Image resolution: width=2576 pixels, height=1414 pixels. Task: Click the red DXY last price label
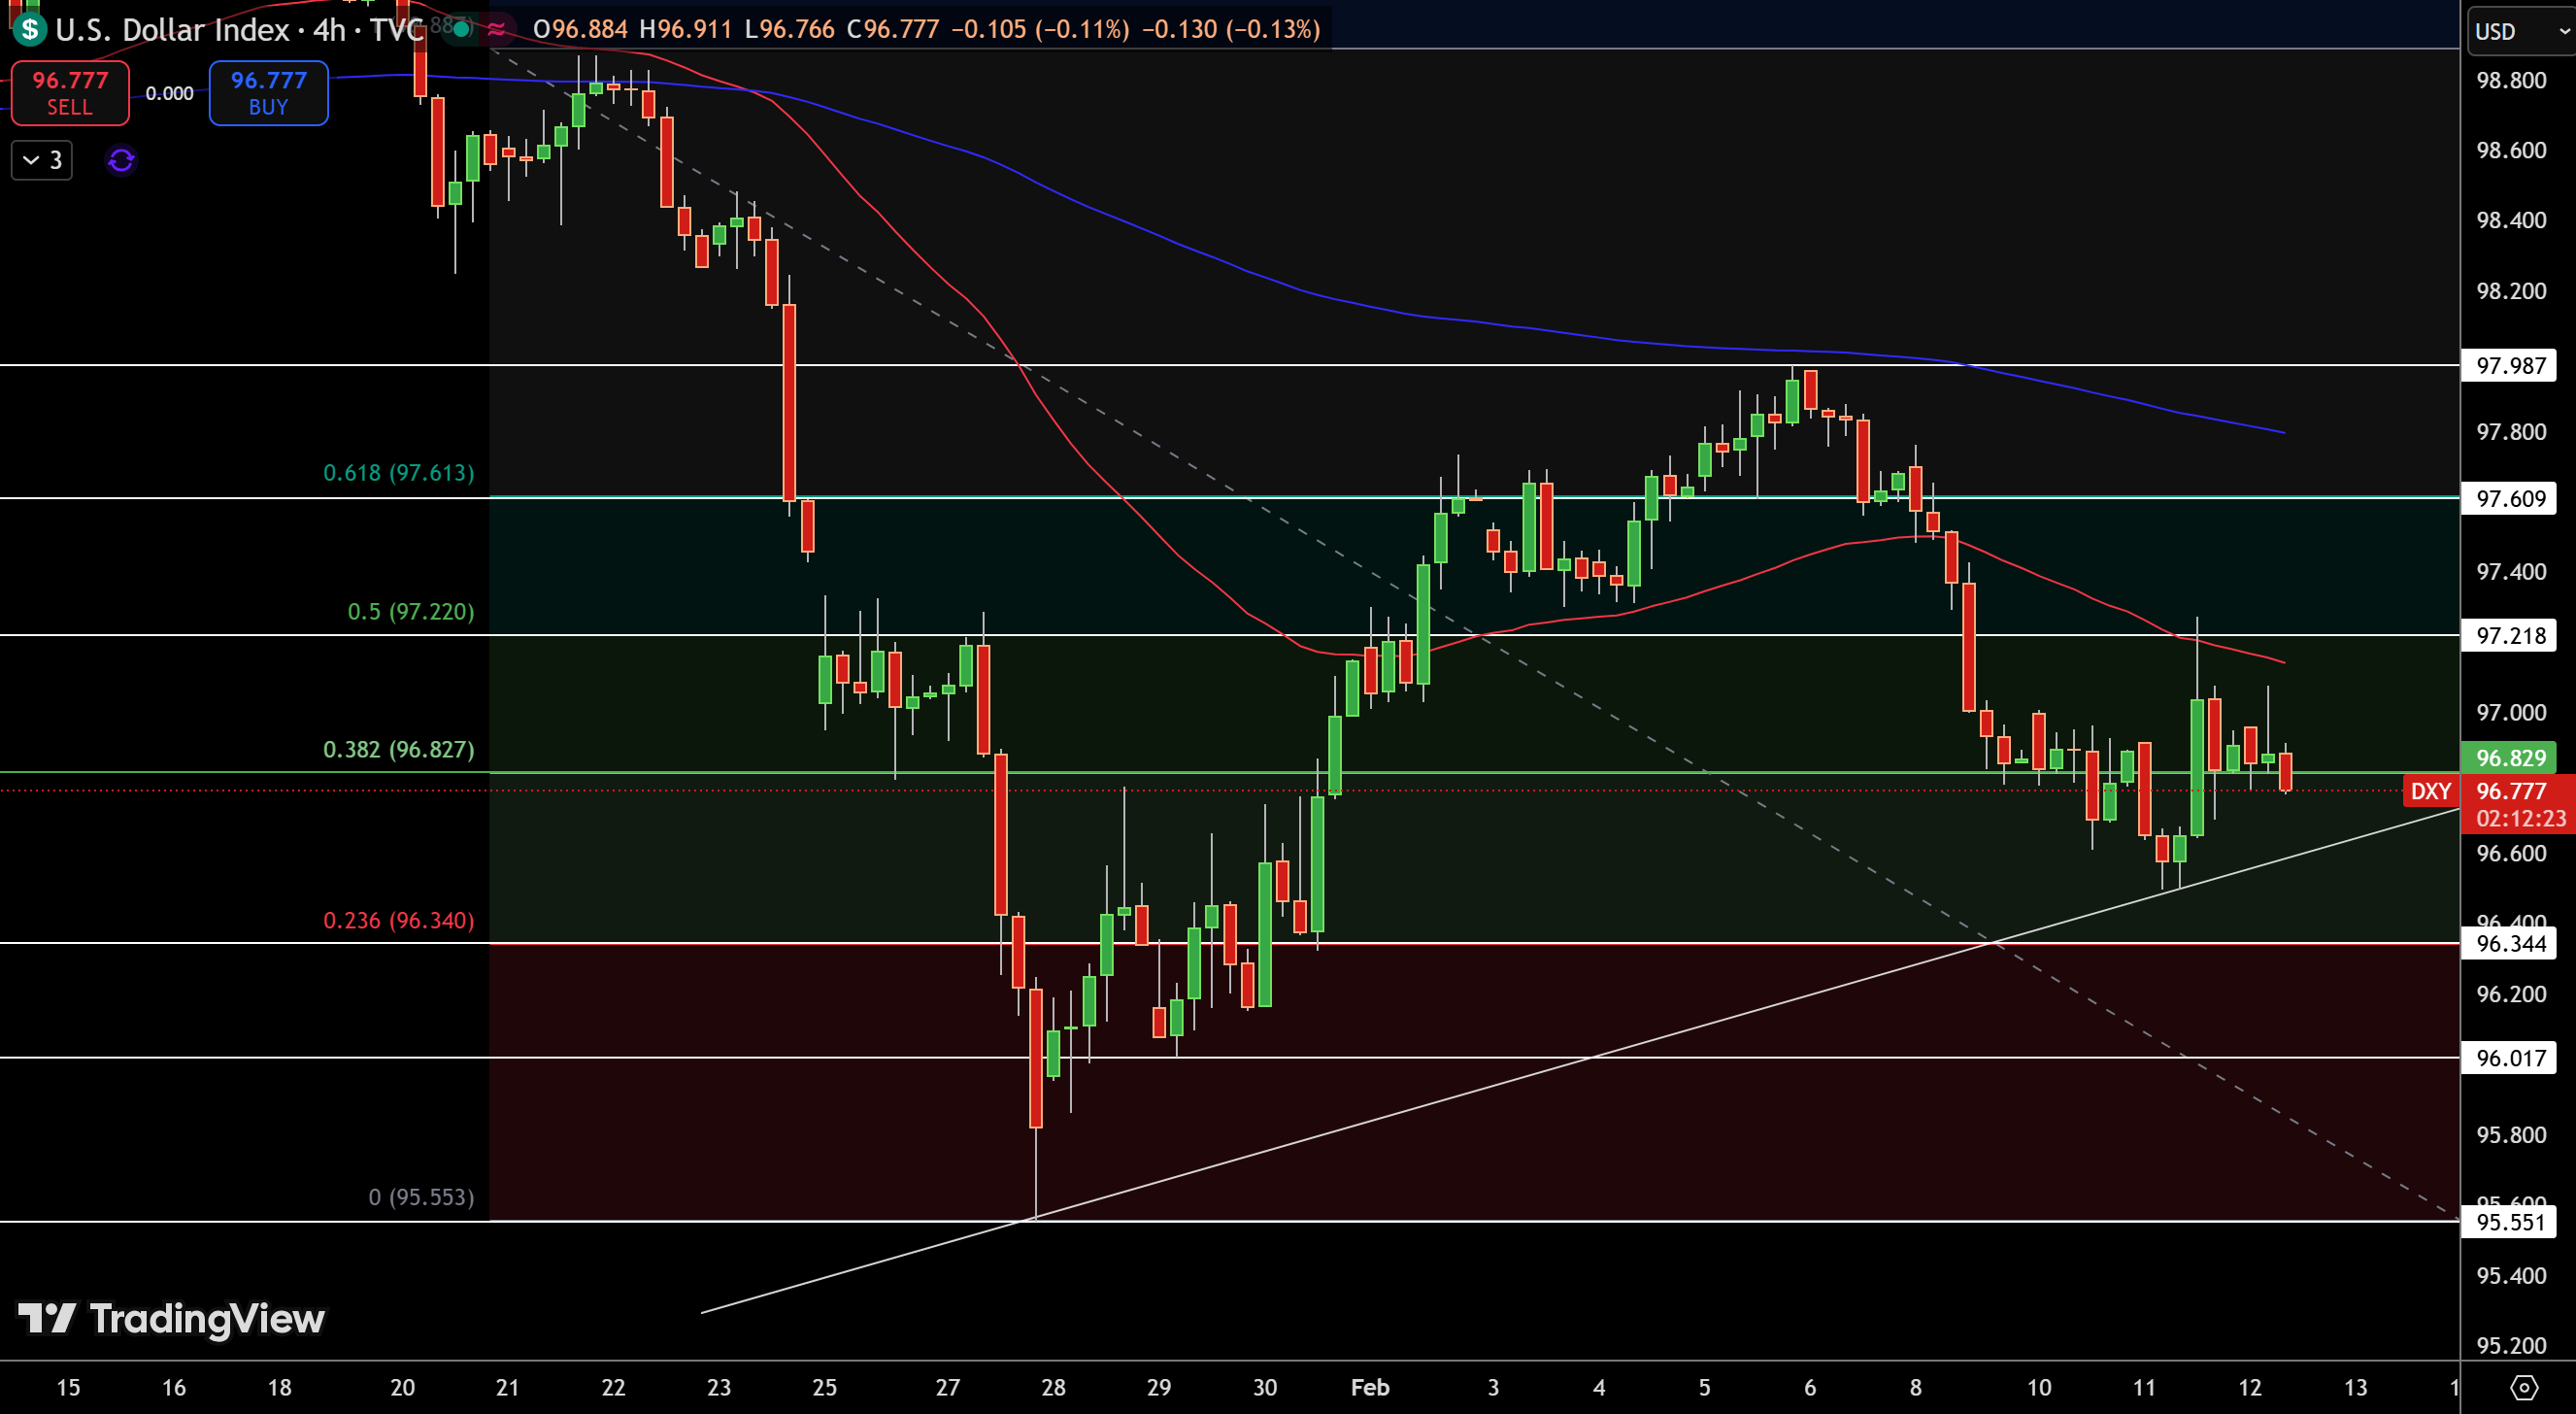coord(2518,804)
